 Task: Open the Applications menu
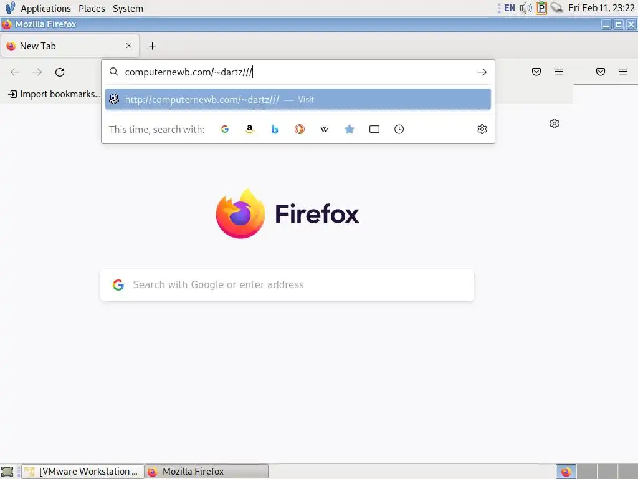(45, 9)
